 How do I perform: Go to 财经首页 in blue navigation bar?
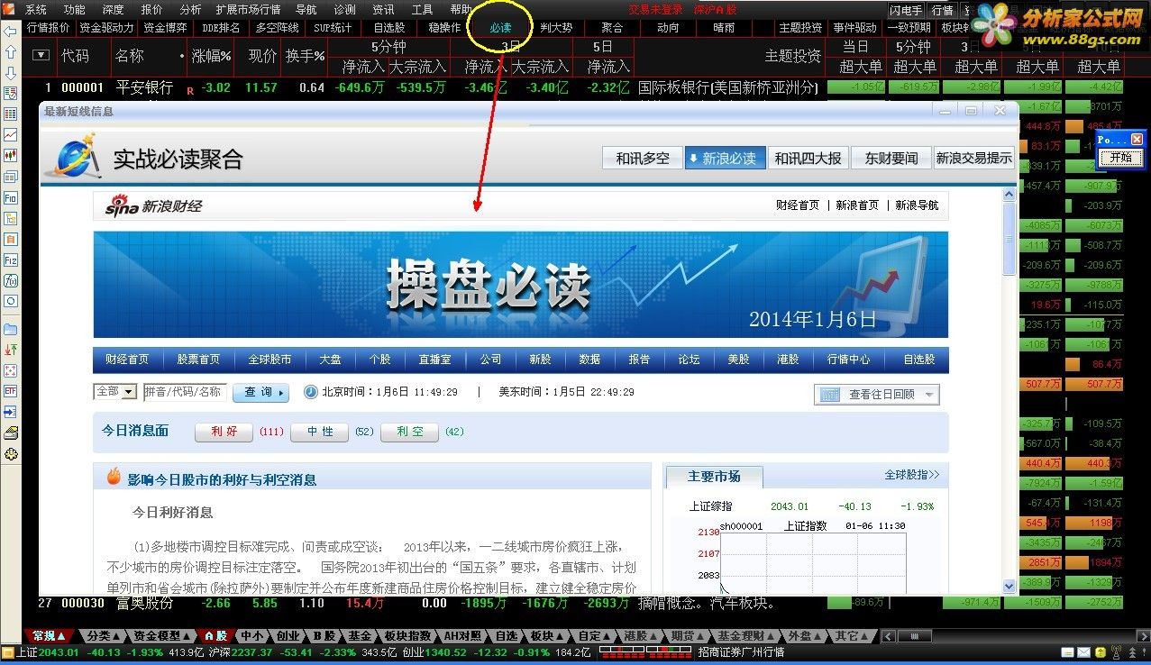tap(127, 360)
